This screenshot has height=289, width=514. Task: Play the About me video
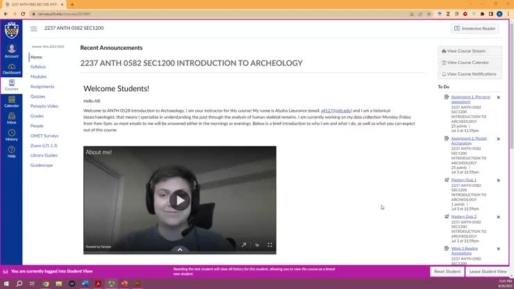180,200
